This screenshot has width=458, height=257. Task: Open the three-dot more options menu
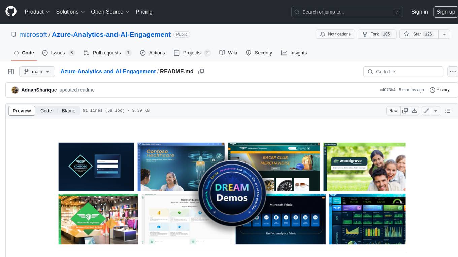(x=453, y=72)
